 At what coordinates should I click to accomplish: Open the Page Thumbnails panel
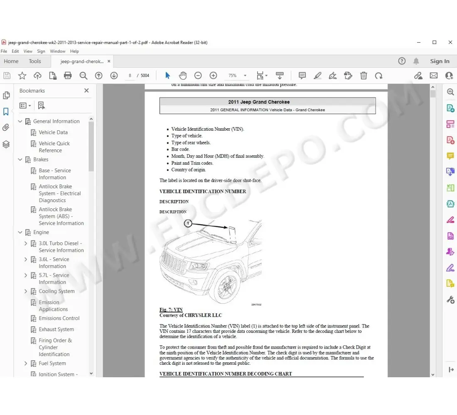(x=7, y=95)
